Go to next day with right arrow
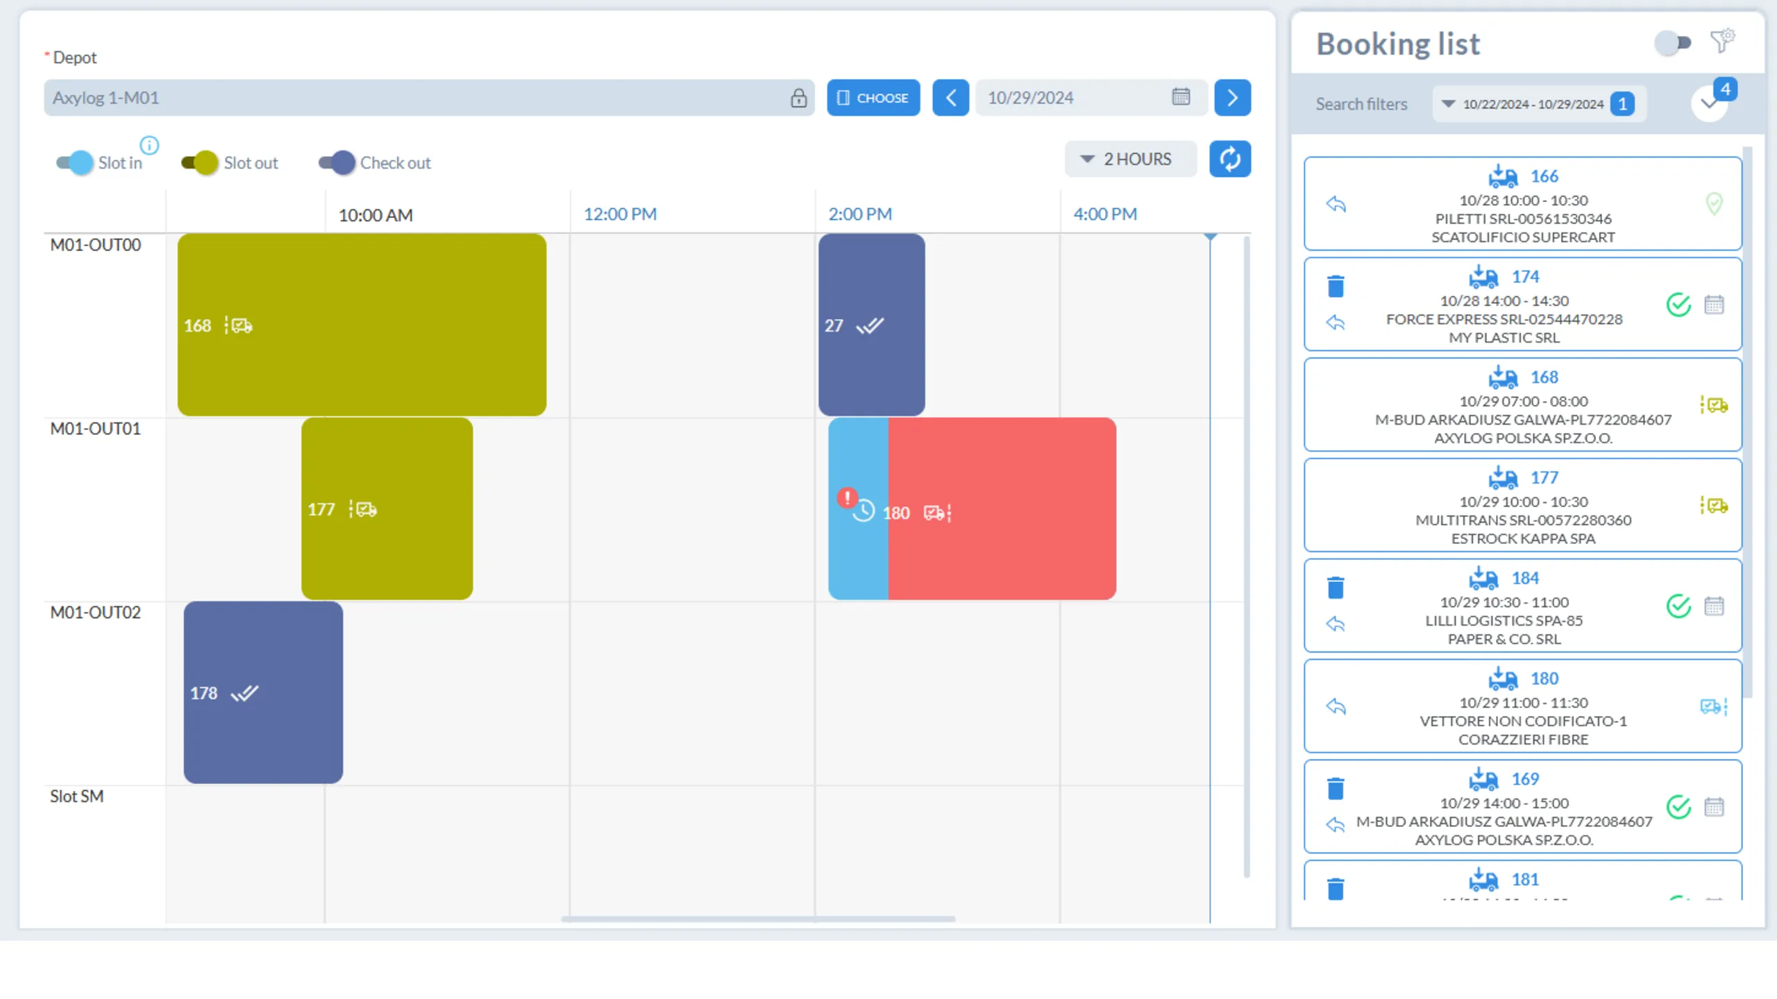This screenshot has width=1777, height=999. point(1232,98)
